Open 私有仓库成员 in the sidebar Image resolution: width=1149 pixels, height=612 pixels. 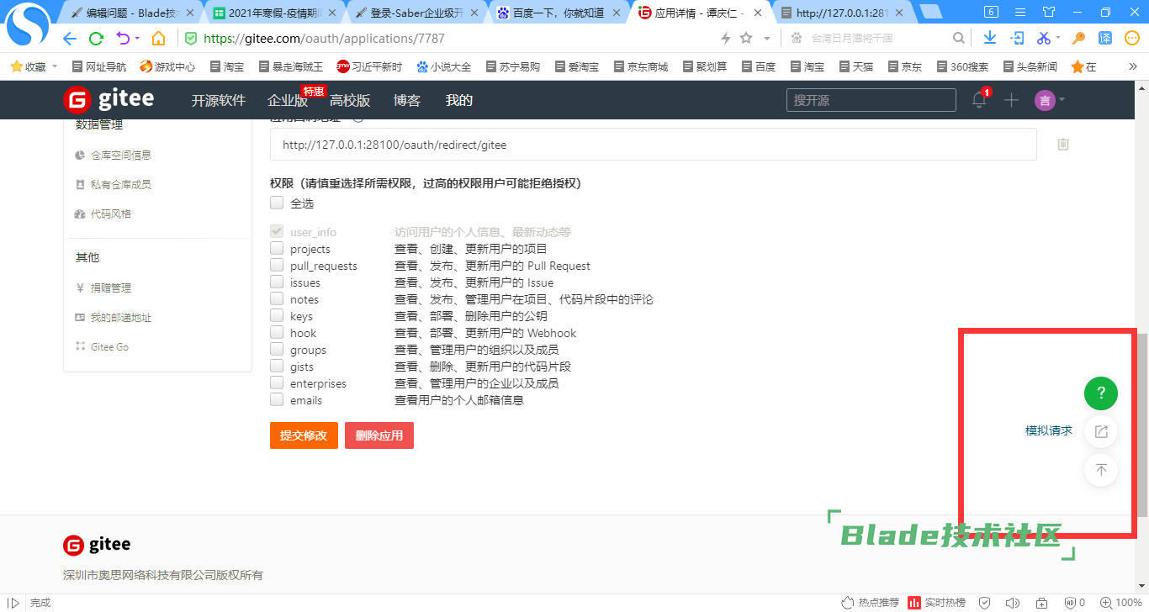[x=120, y=184]
